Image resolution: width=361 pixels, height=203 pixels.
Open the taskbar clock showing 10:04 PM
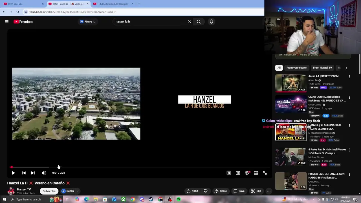pos(345,199)
